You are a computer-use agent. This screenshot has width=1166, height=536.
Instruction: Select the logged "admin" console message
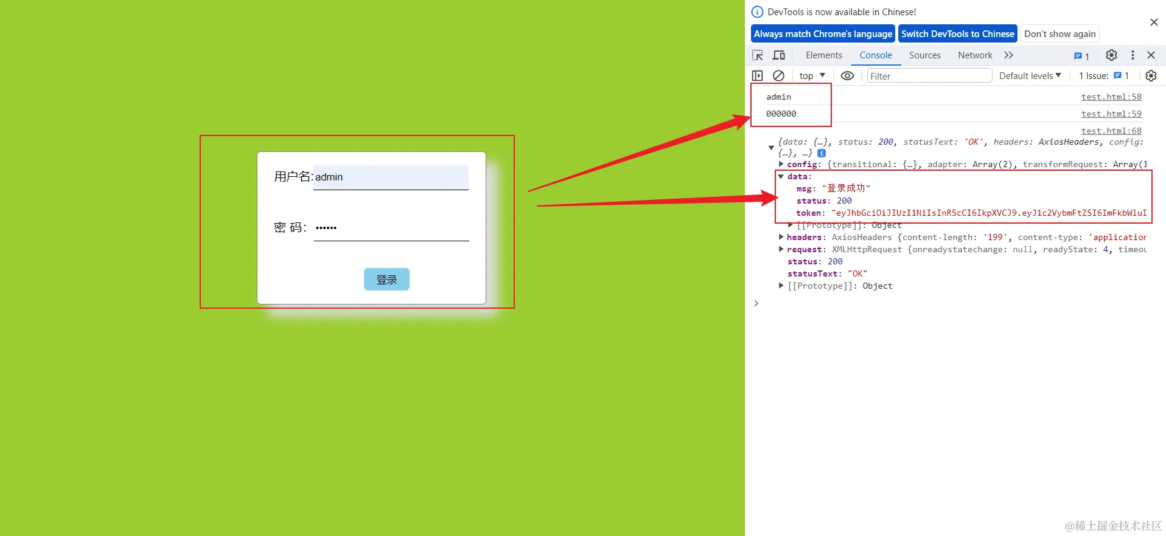coord(778,97)
